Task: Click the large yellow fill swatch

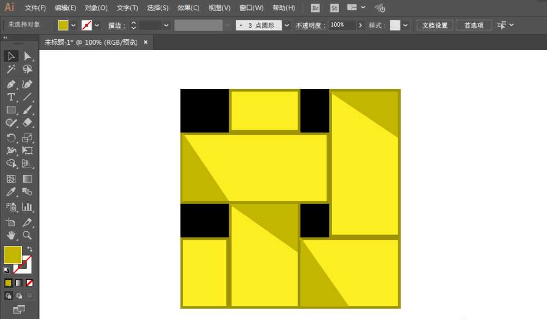Action: 13,255
